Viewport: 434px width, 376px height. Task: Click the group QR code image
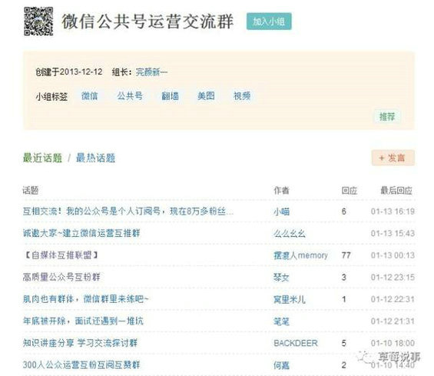[38, 22]
